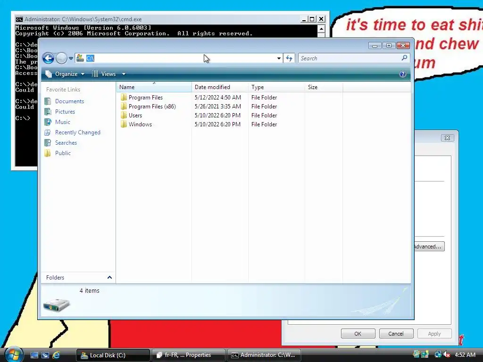Switch to Local Disk (C:) taskbar button
The height and width of the screenshot is (362, 483).
point(113,355)
